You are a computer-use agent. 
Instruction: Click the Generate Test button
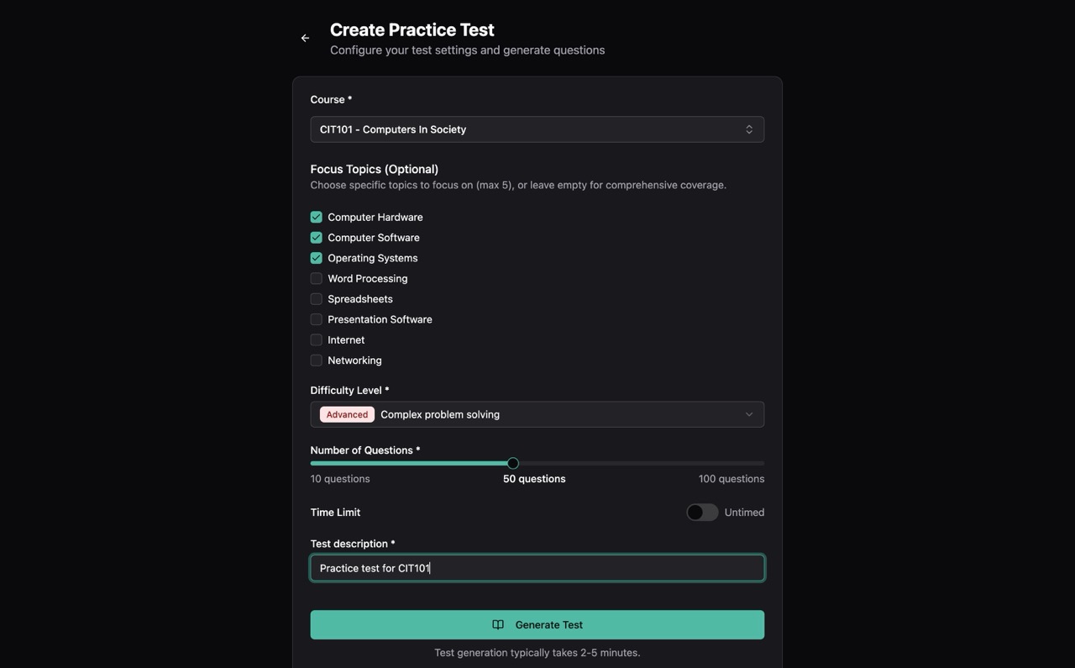(x=537, y=624)
